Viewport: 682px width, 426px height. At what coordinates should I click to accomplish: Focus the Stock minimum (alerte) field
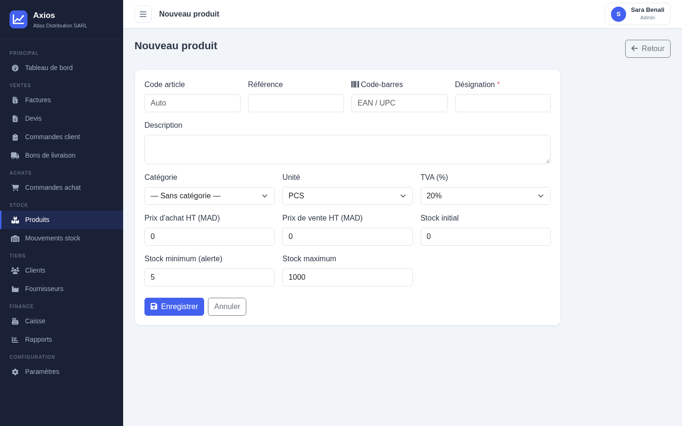pos(209,277)
